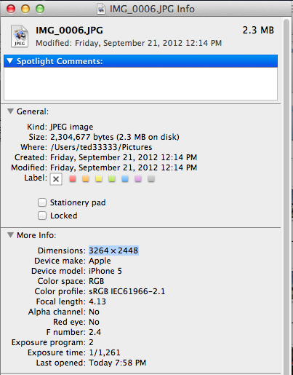Apply the red label color

coord(73,179)
